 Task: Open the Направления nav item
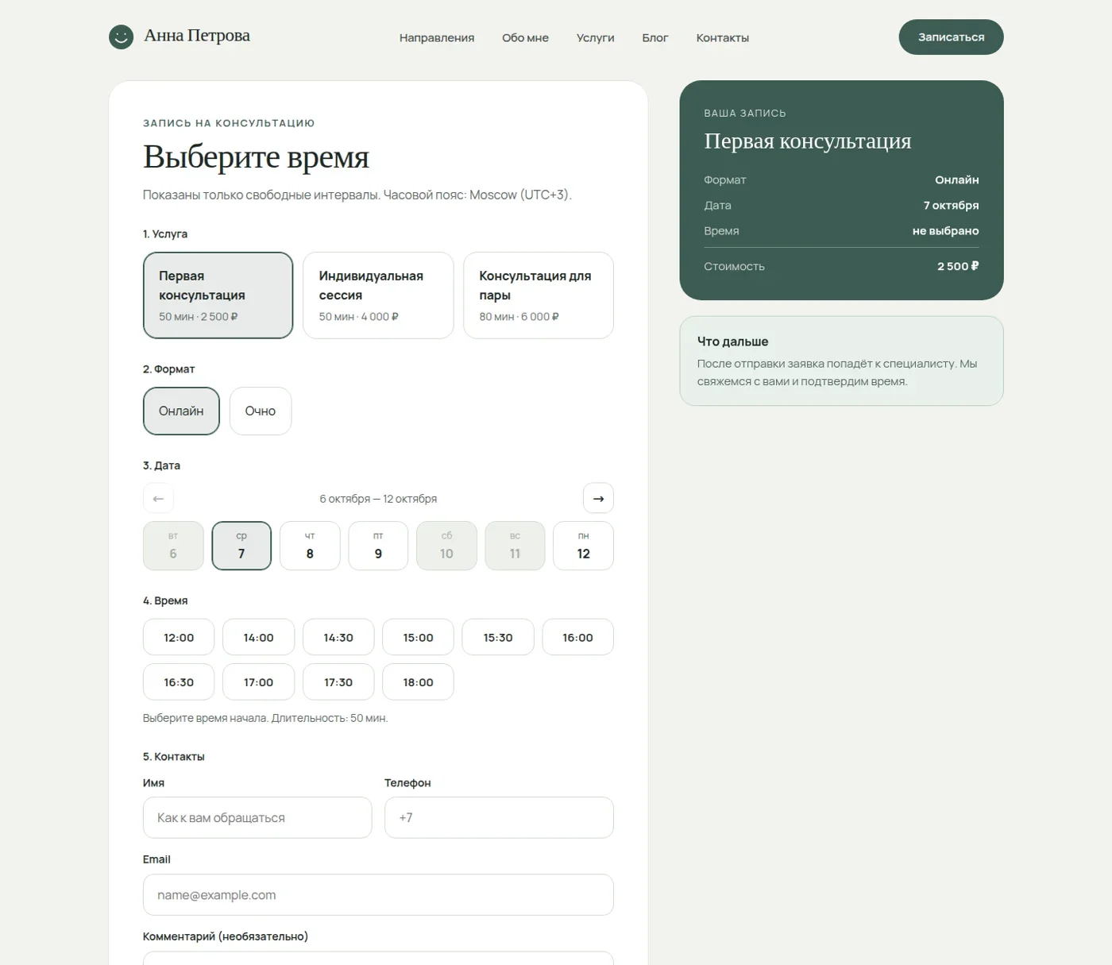tap(437, 37)
